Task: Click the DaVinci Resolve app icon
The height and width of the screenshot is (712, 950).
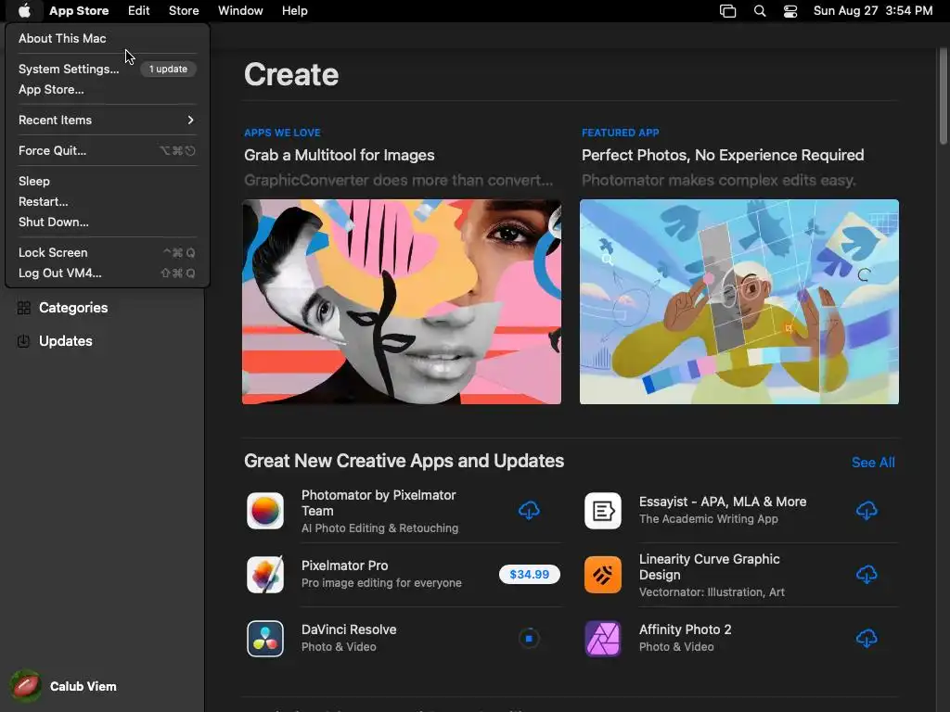Action: [265, 639]
